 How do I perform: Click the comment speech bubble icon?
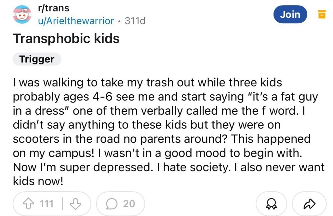[x=112, y=204]
